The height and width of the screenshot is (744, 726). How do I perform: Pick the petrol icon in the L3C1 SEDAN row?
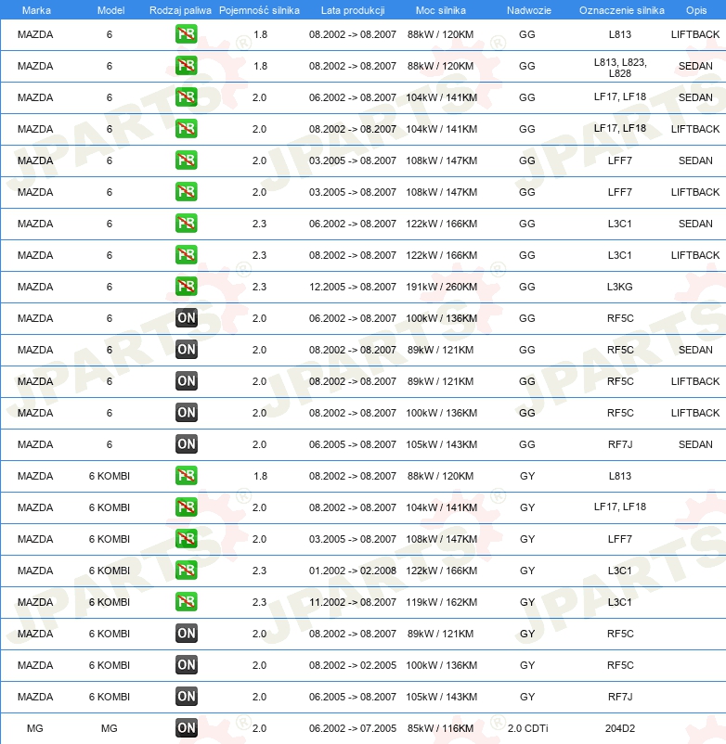point(186,224)
